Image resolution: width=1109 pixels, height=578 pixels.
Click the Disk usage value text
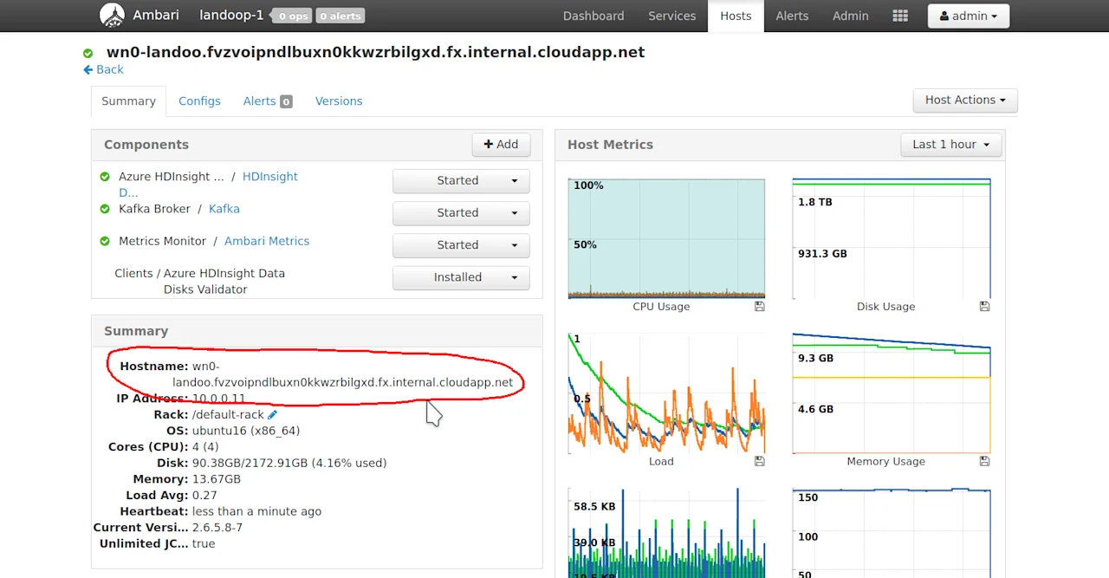289,463
